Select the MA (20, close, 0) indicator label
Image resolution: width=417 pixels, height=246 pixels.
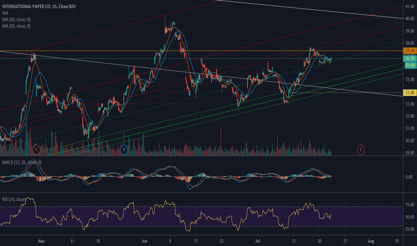coord(16,19)
